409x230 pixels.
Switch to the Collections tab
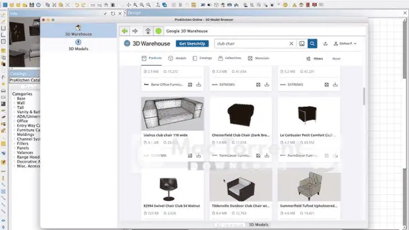pyautogui.click(x=230, y=58)
